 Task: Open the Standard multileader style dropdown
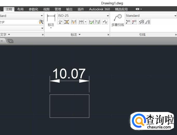175,16
